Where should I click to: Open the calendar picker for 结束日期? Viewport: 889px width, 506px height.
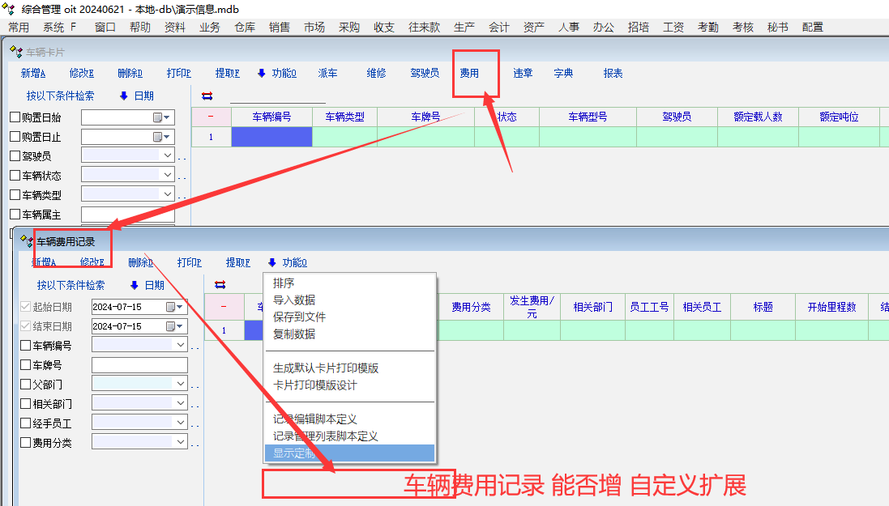coord(170,327)
